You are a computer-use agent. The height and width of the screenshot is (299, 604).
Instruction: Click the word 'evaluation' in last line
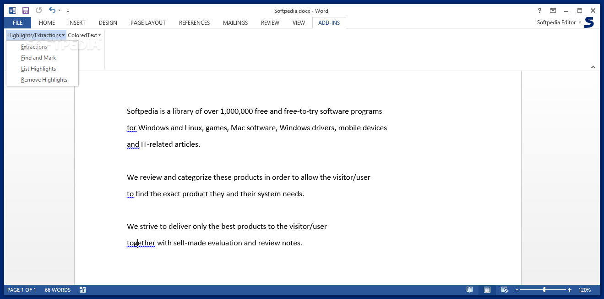[x=225, y=243]
